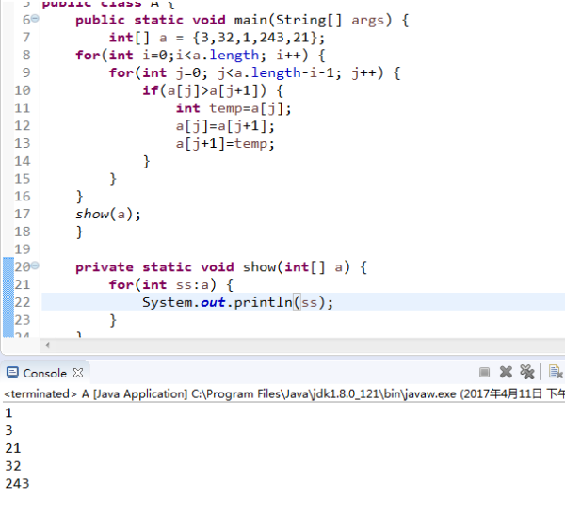565x513 pixels.
Task: Click the 'if(a[j]>a[j+1]) {' line
Action: (x=213, y=90)
